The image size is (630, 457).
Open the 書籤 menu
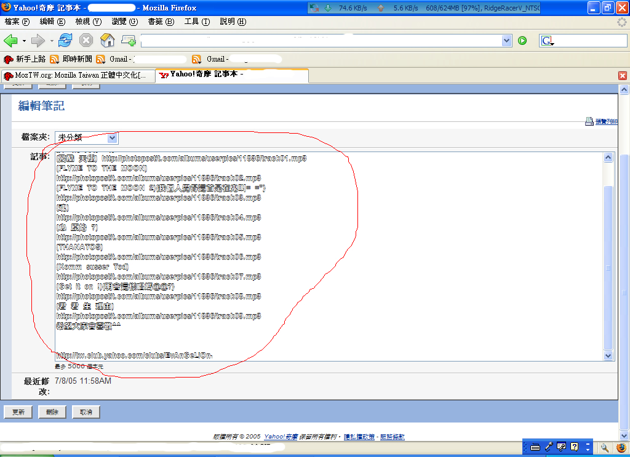point(161,22)
